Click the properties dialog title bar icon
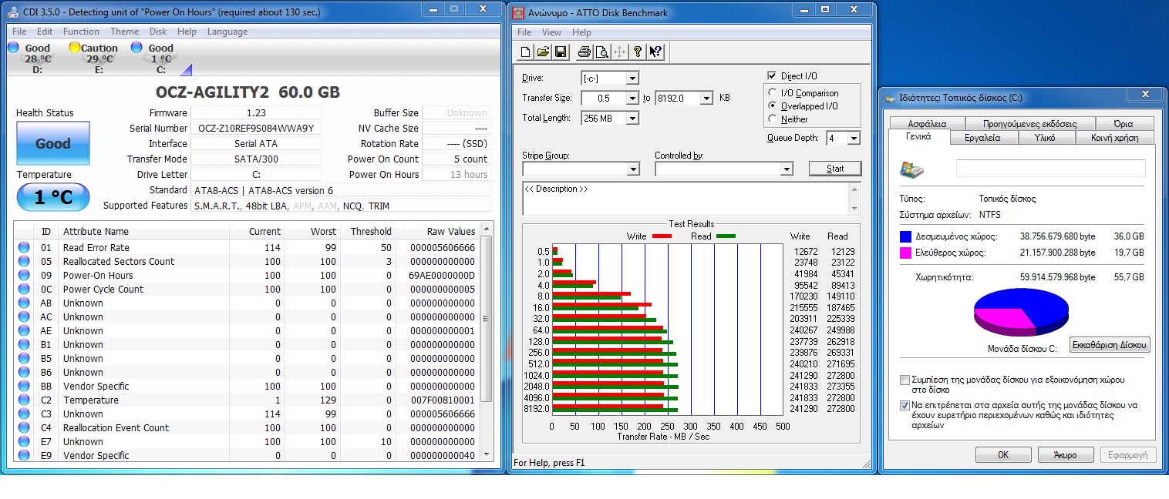This screenshot has height=499, width=1169. 891,98
